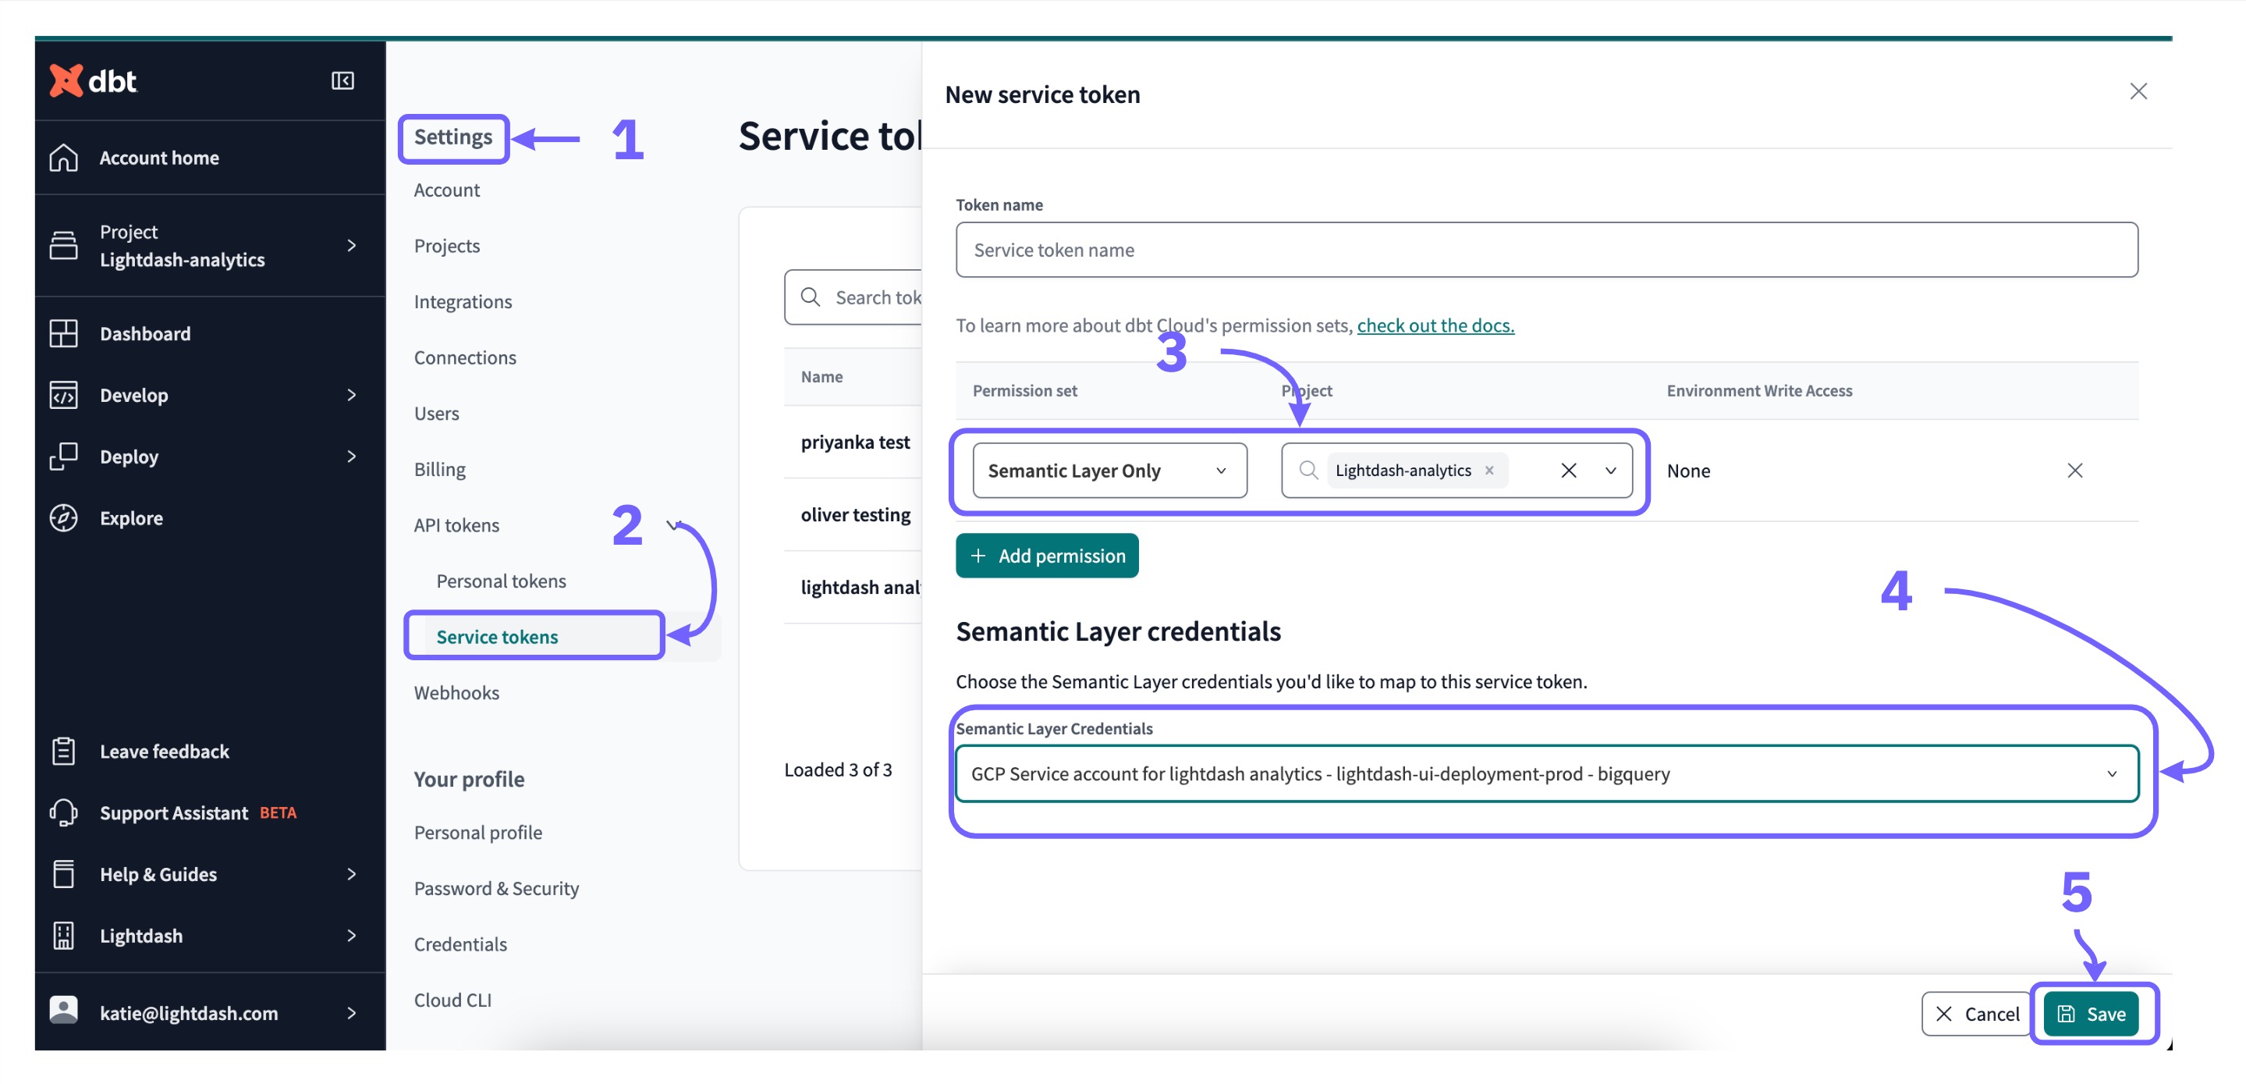Click the Deploy icon
This screenshot has height=1084, width=2246.
64,456
